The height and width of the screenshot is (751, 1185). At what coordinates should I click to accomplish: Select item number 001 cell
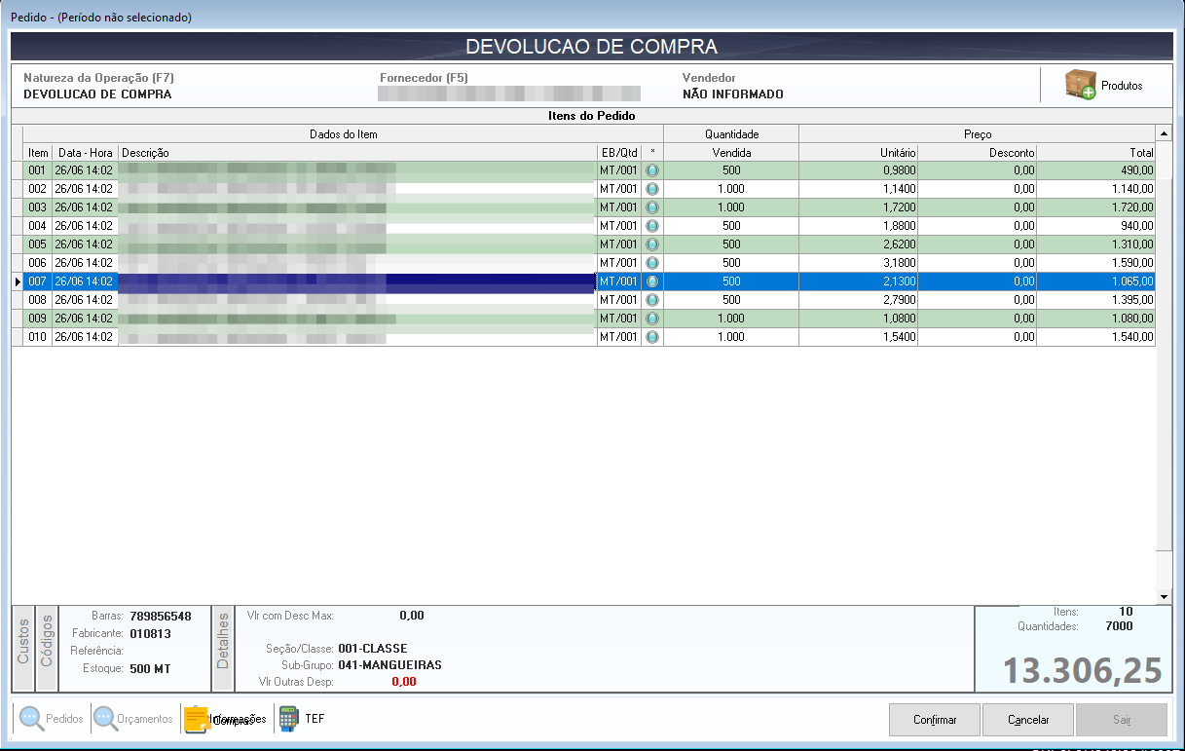(38, 169)
